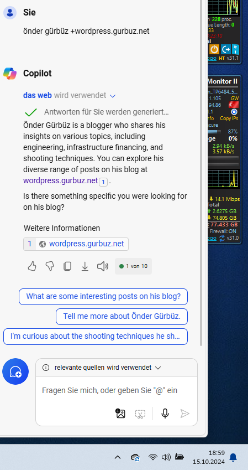Click the send arrow icon

click(x=185, y=414)
